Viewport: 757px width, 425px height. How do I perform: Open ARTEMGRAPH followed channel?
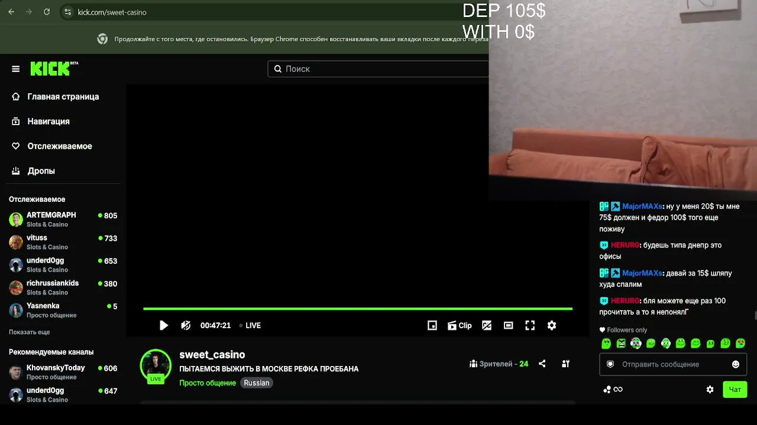(63, 220)
